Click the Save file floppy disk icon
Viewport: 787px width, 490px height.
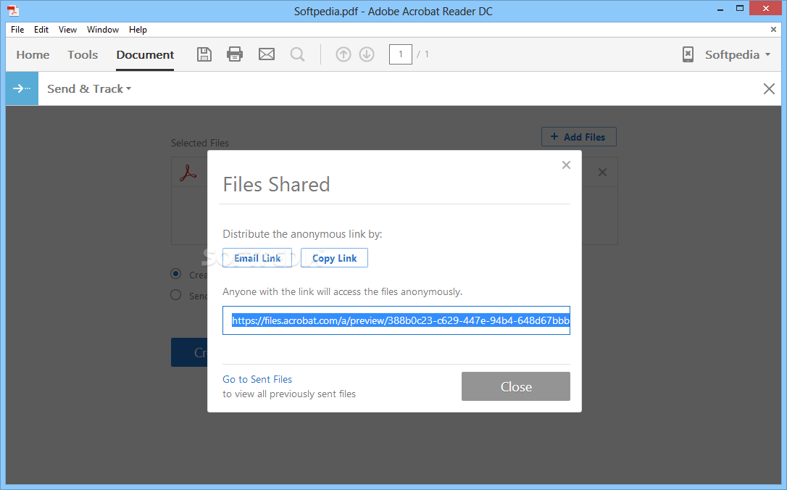(x=204, y=54)
